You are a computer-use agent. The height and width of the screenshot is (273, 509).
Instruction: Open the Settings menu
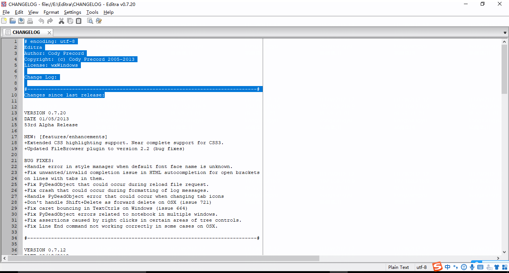click(72, 12)
